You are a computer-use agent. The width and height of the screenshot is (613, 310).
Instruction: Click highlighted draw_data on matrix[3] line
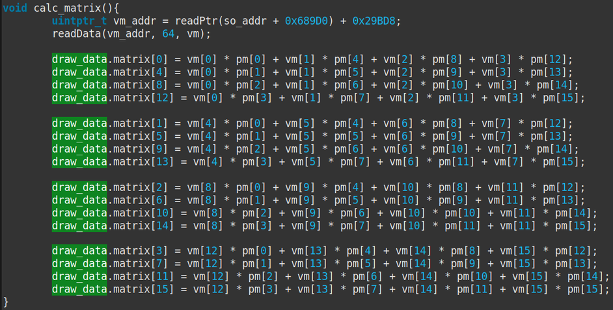79,251
